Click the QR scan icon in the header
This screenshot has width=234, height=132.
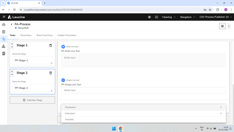click(x=156, y=17)
